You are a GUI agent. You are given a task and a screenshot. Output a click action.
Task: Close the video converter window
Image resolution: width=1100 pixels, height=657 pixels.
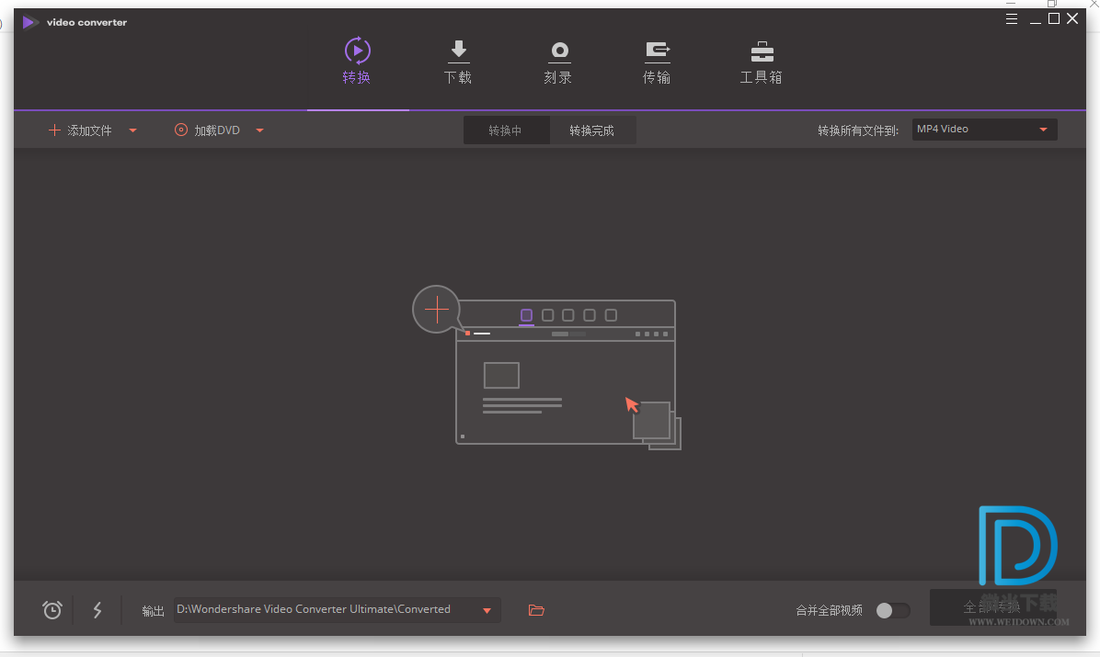click(1072, 19)
